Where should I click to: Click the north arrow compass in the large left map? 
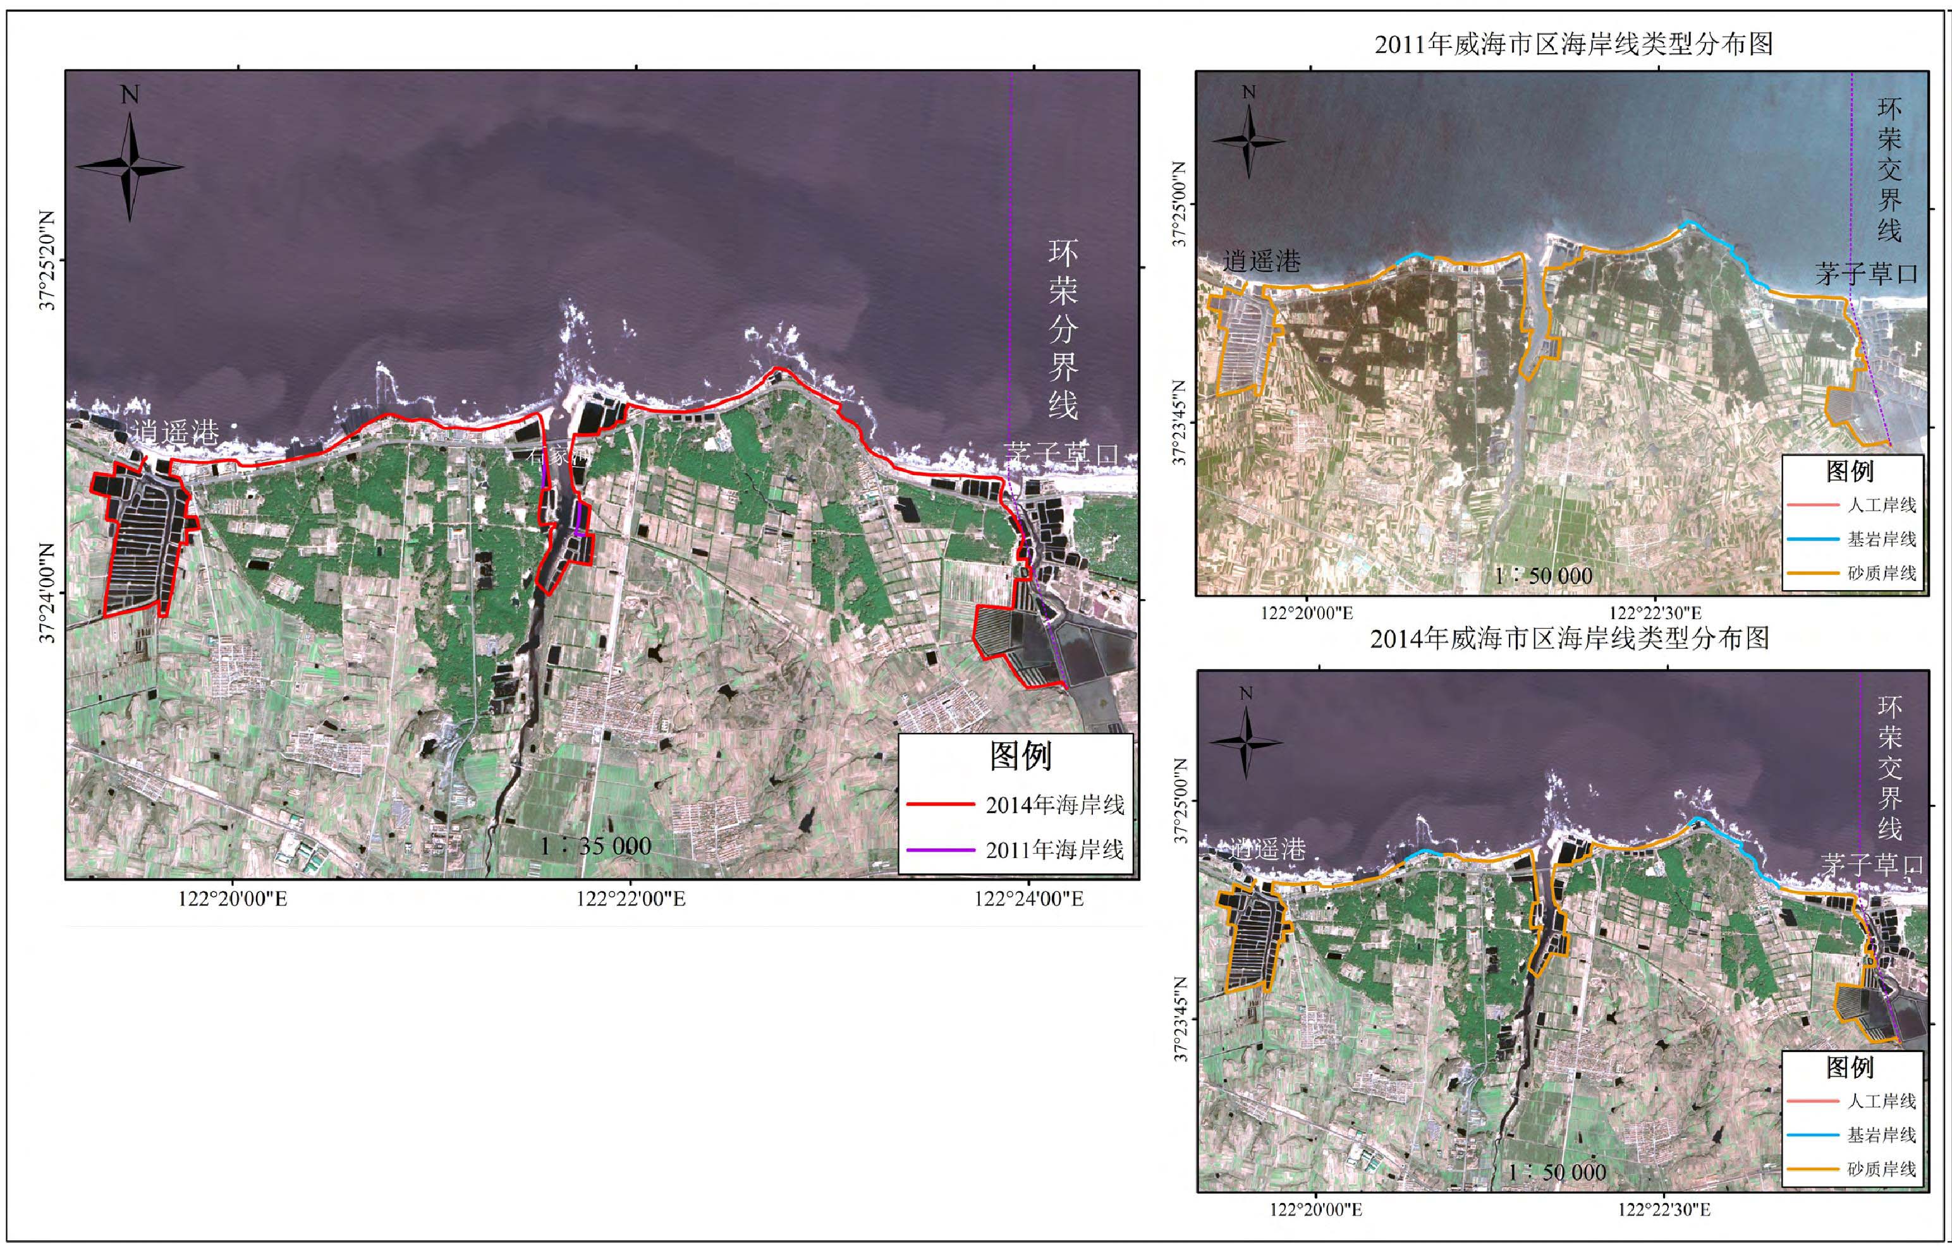tap(130, 167)
